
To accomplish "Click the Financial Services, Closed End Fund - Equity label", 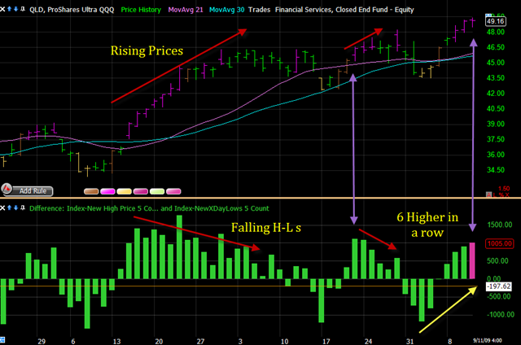I will pyautogui.click(x=344, y=10).
